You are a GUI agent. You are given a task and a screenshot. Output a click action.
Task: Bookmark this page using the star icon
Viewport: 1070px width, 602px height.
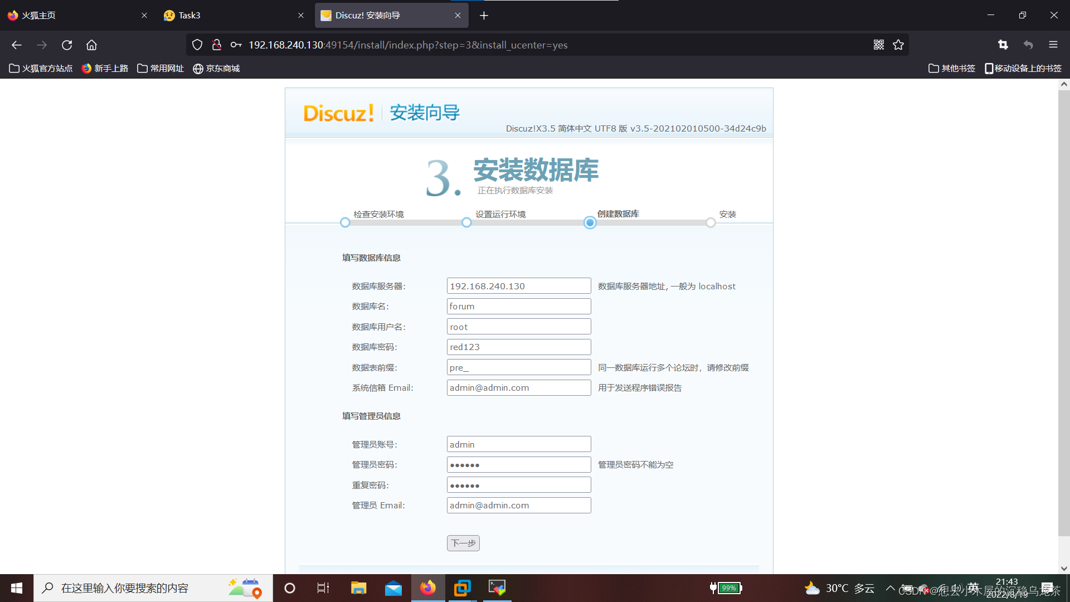tap(898, 45)
